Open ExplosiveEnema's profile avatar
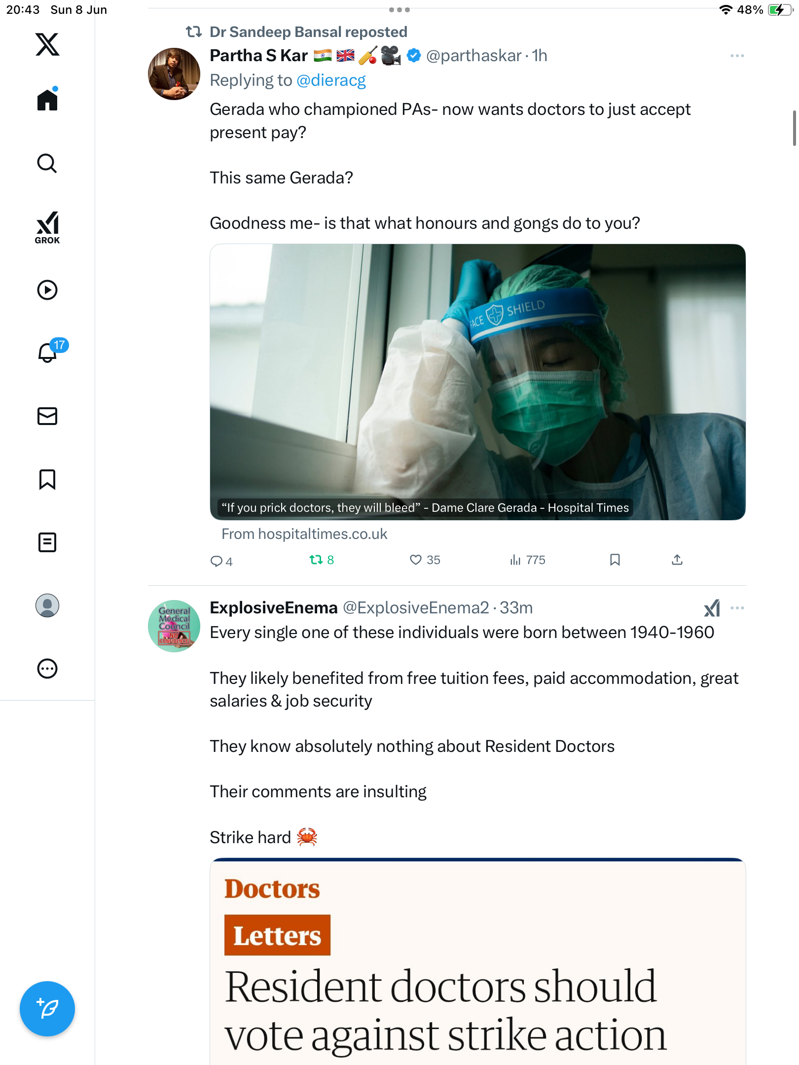 click(x=174, y=626)
